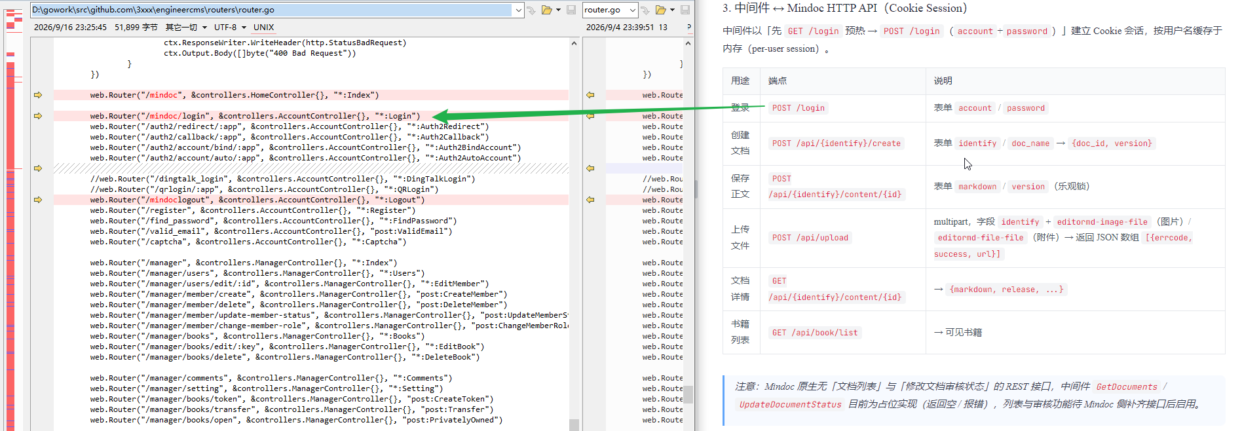Click the "POST /login" endpoint in the table
Image resolution: width=1242 pixels, height=431 pixels.
[x=798, y=108]
